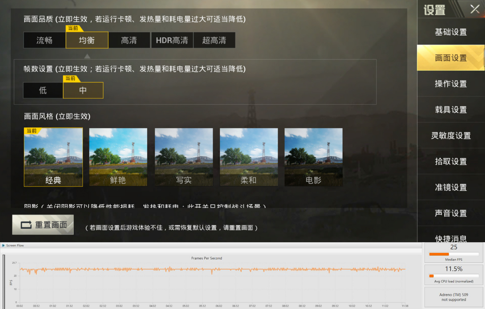The image size is (485, 309).
Task: Choose 超高清 graphics quality
Action: pyautogui.click(x=214, y=40)
